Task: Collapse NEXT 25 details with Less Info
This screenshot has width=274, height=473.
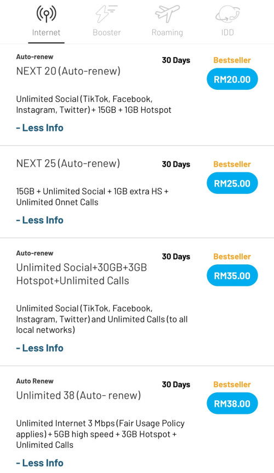Action: tap(39, 220)
